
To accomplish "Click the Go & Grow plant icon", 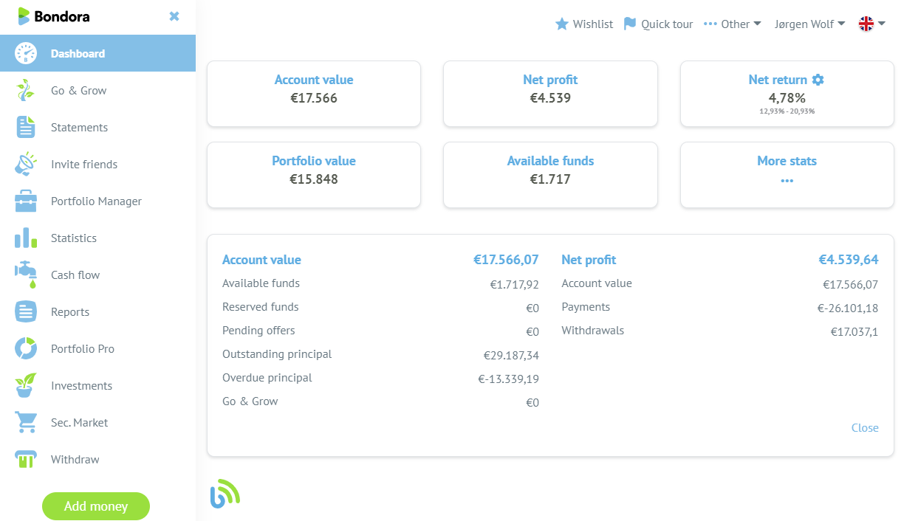I will coord(26,90).
